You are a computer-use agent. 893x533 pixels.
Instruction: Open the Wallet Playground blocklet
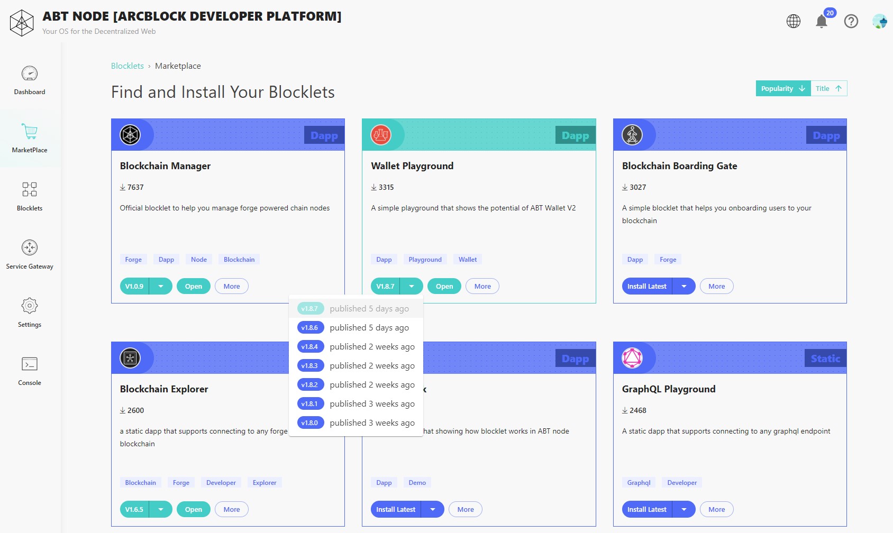pyautogui.click(x=444, y=287)
